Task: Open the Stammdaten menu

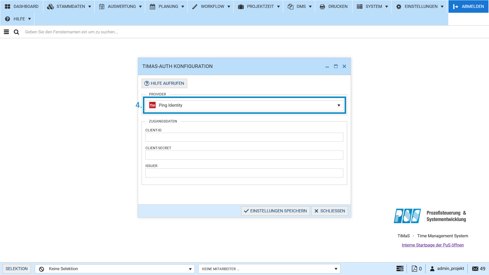Action: (69, 7)
